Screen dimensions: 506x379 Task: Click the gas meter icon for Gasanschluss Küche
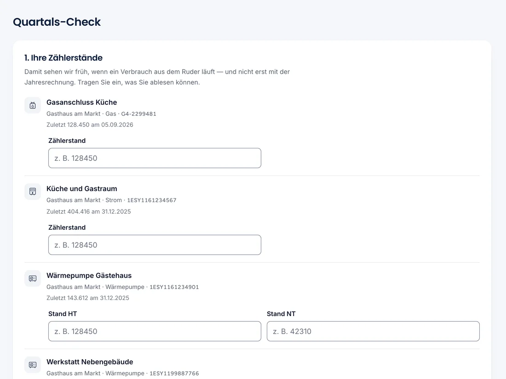tap(33, 105)
